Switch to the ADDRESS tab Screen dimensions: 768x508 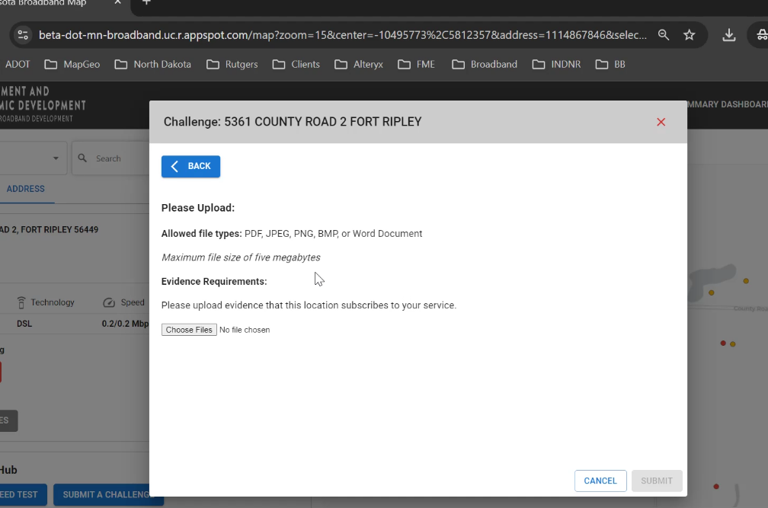26,189
